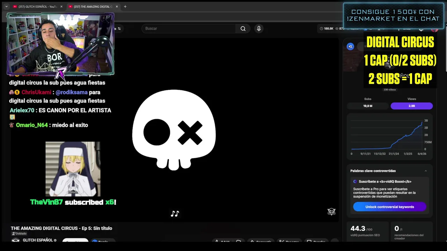Activate voice search microphone icon
Image resolution: width=447 pixels, height=251 pixels.
click(x=259, y=29)
